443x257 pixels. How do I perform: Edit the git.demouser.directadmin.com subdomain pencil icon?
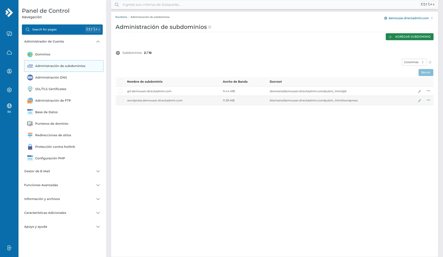coord(419,91)
